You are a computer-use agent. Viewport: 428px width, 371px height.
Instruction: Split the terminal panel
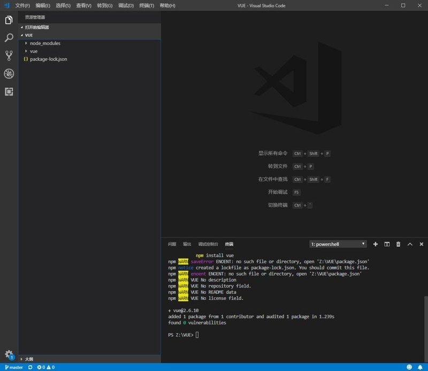(387, 244)
